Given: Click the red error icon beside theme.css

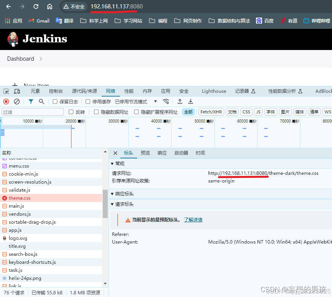Looking at the screenshot, I should (5, 198).
